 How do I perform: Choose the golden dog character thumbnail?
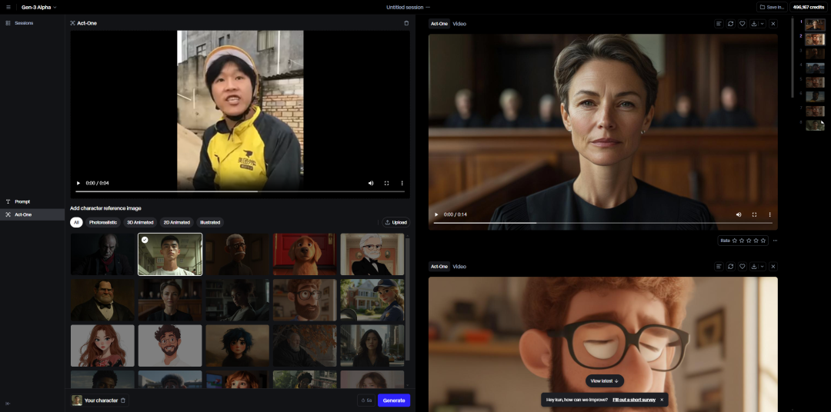point(305,254)
